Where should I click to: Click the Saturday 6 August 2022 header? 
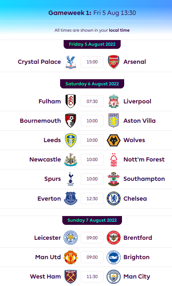pyautogui.click(x=92, y=84)
